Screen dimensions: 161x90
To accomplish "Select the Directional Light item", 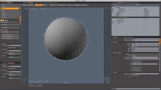I will click(120, 21).
